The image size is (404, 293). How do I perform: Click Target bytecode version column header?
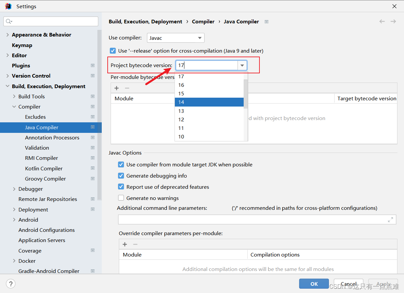pyautogui.click(x=367, y=98)
